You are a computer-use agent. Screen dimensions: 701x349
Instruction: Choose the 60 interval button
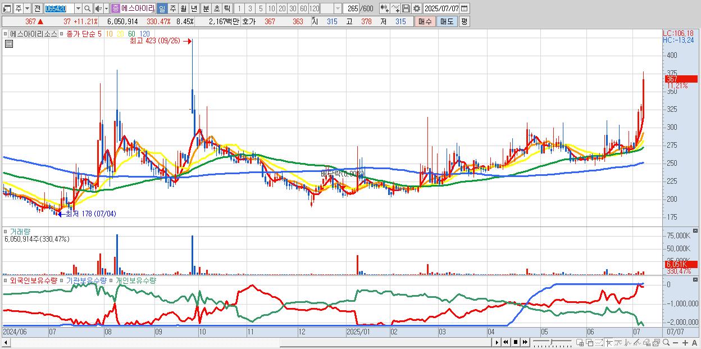click(x=303, y=8)
